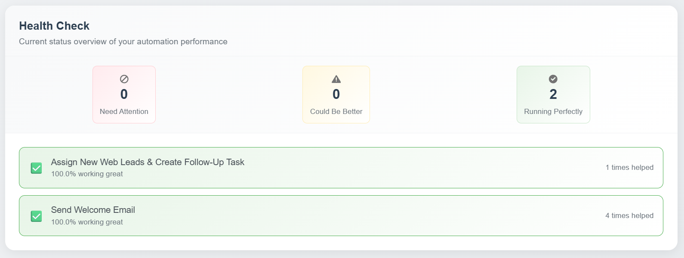Click the prohibition icon on Need Attention card
Screen dimensions: 684x258
tap(124, 79)
